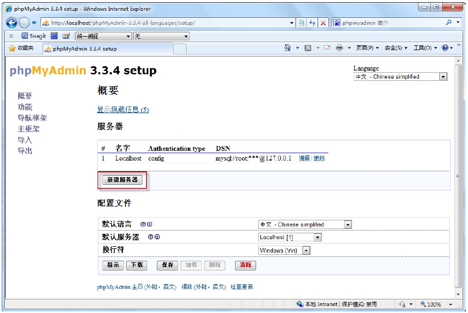The image size is (468, 313).
Task: Click the Home page icon
Action: coord(288,48)
